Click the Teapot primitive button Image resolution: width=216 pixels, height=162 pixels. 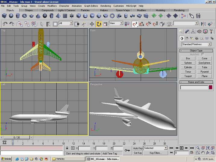pos(188,76)
